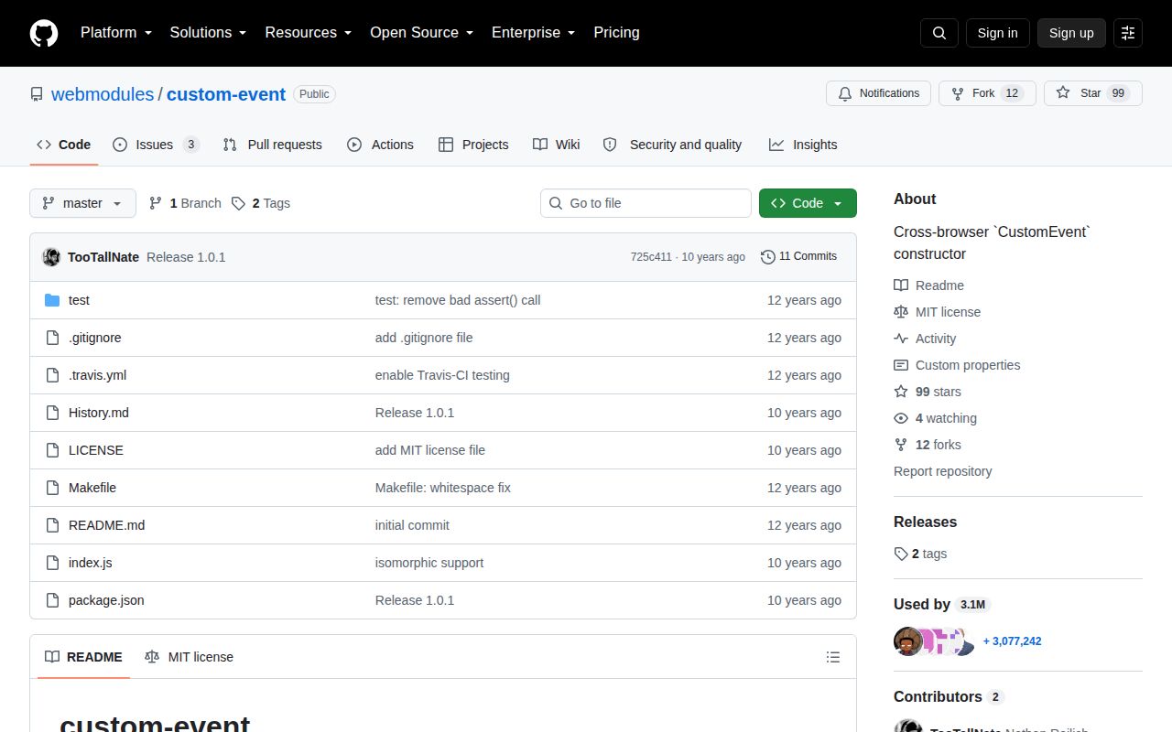
Task: Expand the Enterprise menu
Action: [534, 33]
